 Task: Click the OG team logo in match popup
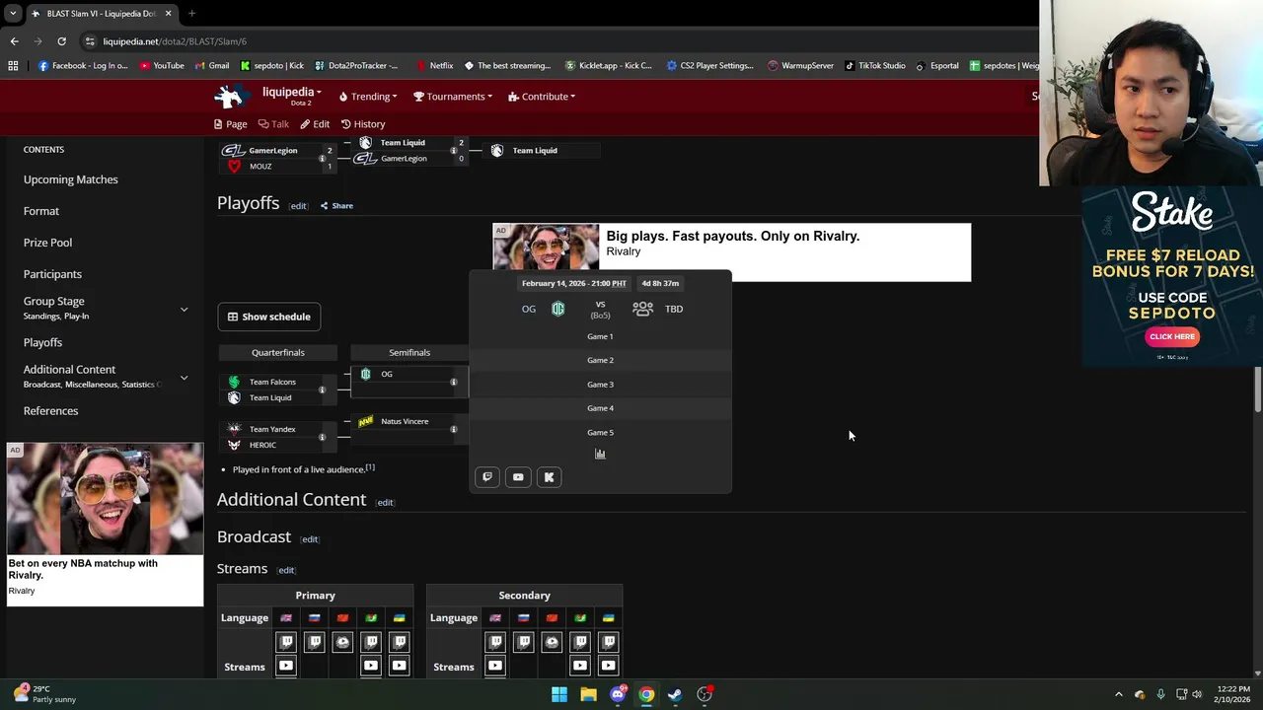[x=557, y=309]
